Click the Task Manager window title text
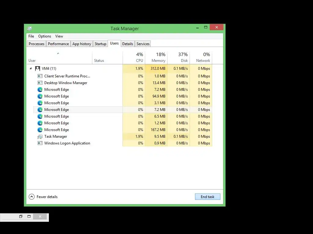The height and width of the screenshot is (234, 313). [x=125, y=29]
